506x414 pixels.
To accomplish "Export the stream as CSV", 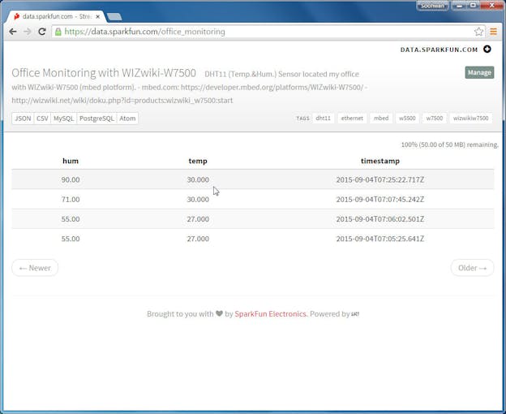I will click(x=42, y=119).
